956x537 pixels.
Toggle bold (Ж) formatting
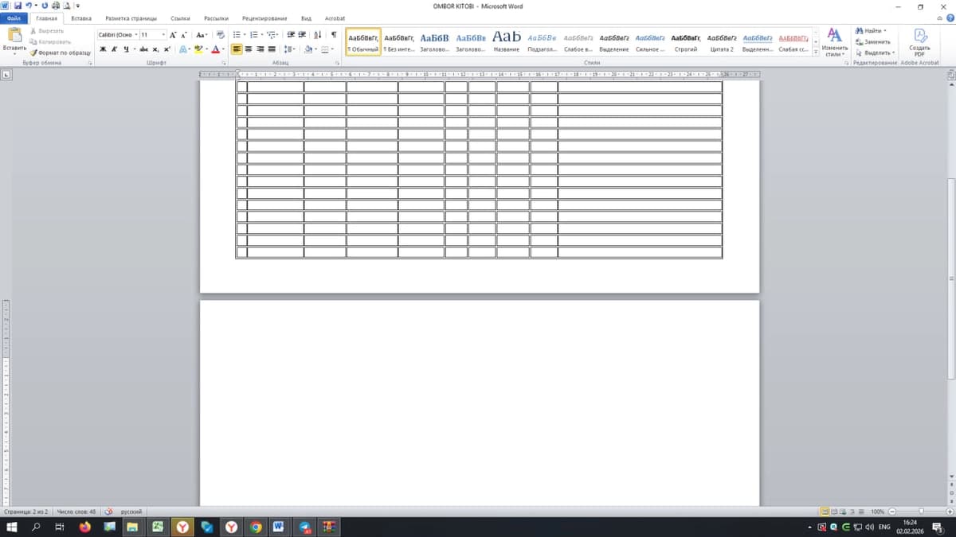coord(103,49)
